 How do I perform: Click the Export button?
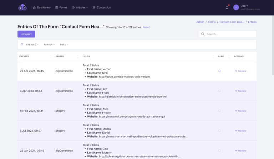[26, 34]
